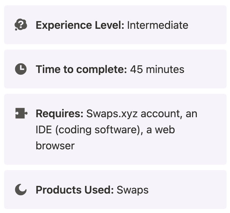Select the Intermediate text
Image resolution: width=230 pixels, height=213 pixels.
[158, 25]
